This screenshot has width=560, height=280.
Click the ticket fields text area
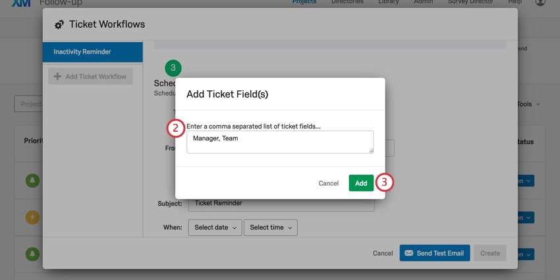tap(280, 142)
